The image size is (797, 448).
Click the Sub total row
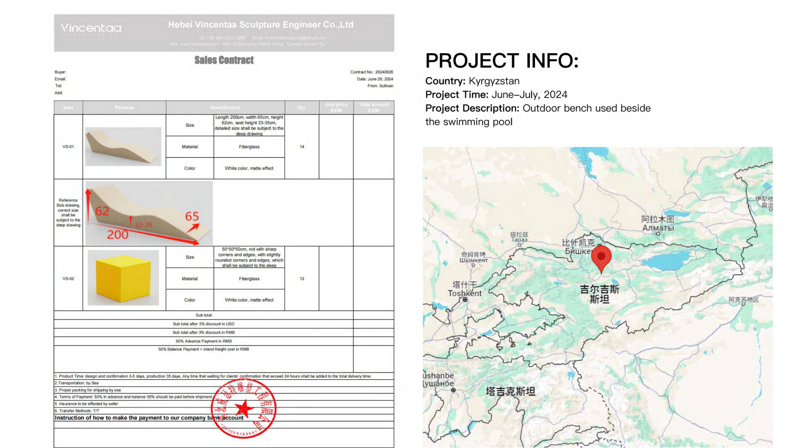pos(203,315)
